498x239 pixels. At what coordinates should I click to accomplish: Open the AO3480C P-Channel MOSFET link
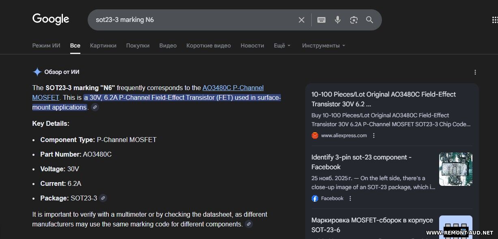click(233, 88)
